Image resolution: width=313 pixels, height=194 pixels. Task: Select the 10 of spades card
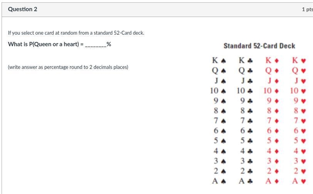click(218, 91)
